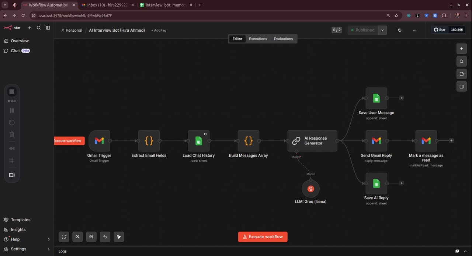Switch to the Executions tab

click(x=258, y=39)
